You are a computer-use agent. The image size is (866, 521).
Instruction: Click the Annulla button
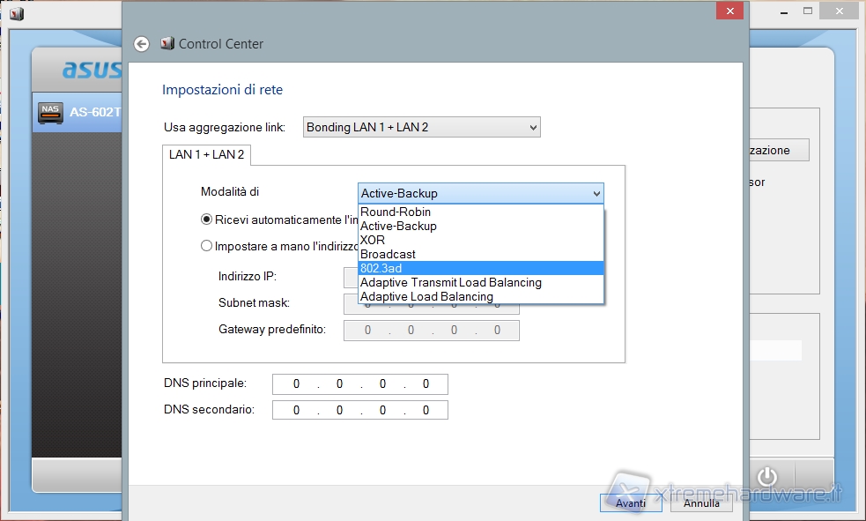tap(701, 502)
